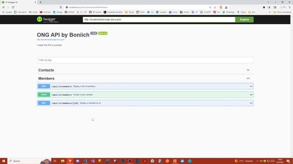
Task: Click GET badge for Display a member by id
Action: (x=44, y=103)
